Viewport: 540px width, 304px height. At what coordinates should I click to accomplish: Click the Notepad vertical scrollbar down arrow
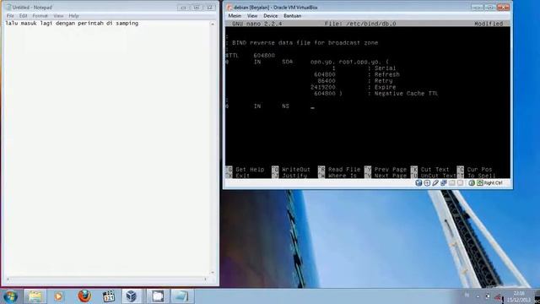[213, 273]
